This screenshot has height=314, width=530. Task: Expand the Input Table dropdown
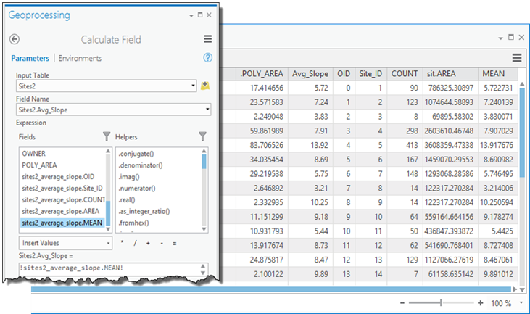pos(194,86)
